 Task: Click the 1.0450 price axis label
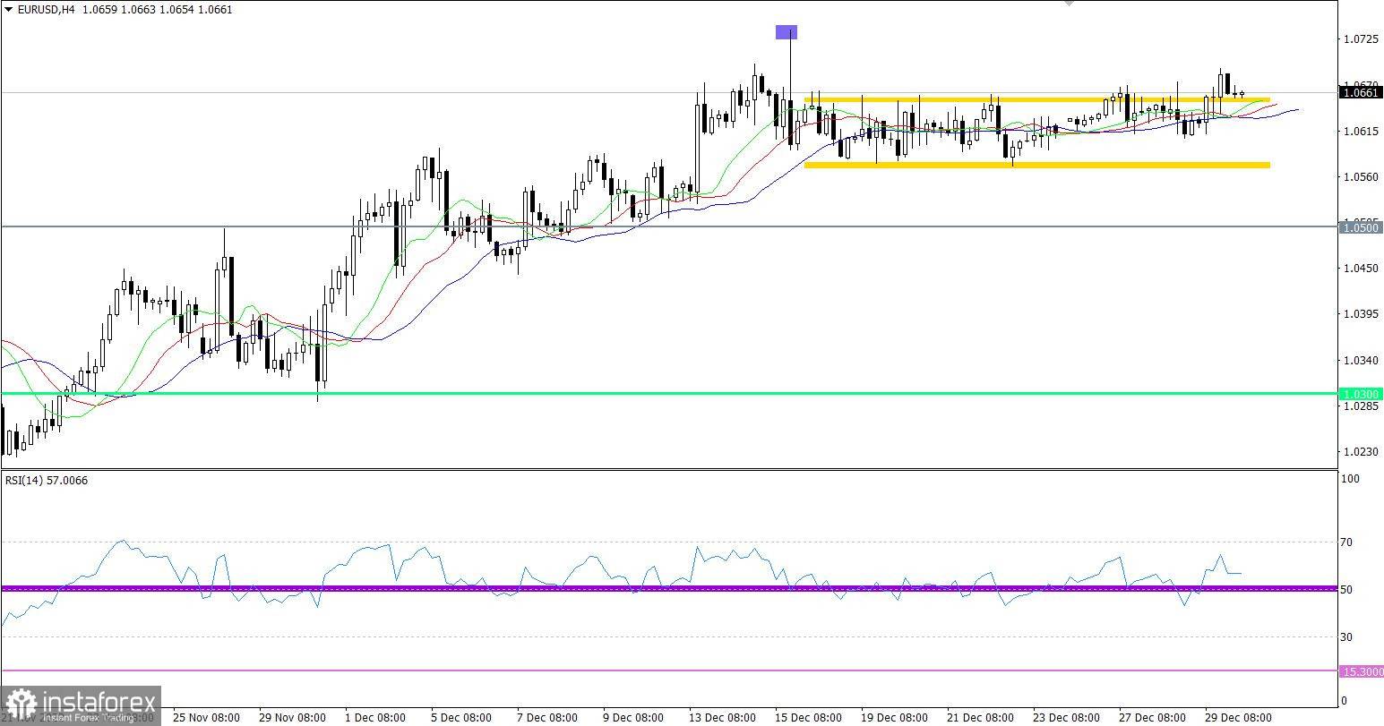(x=1359, y=269)
